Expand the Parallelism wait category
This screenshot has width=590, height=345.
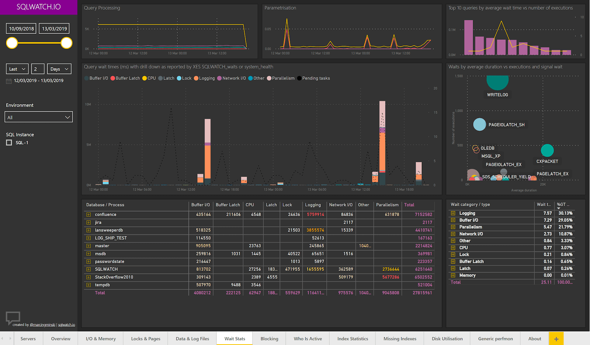click(453, 227)
